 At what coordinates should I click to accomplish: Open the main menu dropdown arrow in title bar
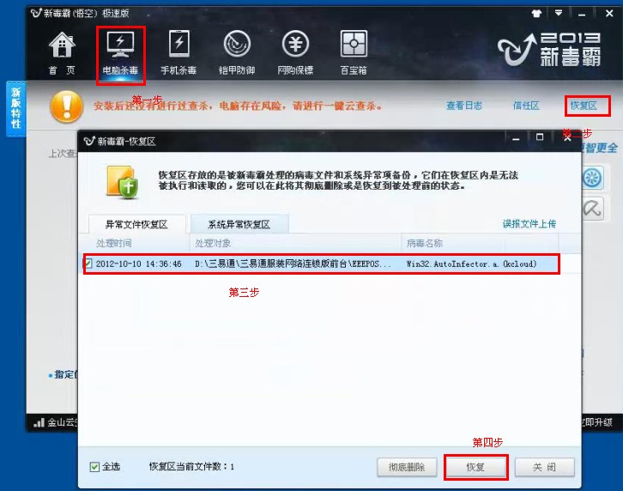pyautogui.click(x=559, y=13)
